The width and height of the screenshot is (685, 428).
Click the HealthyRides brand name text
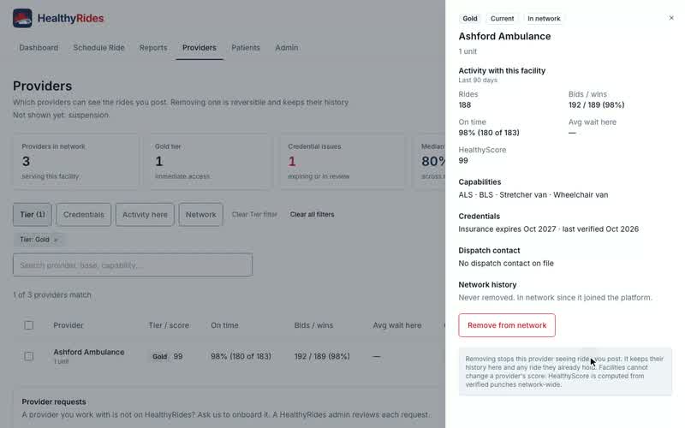point(70,18)
